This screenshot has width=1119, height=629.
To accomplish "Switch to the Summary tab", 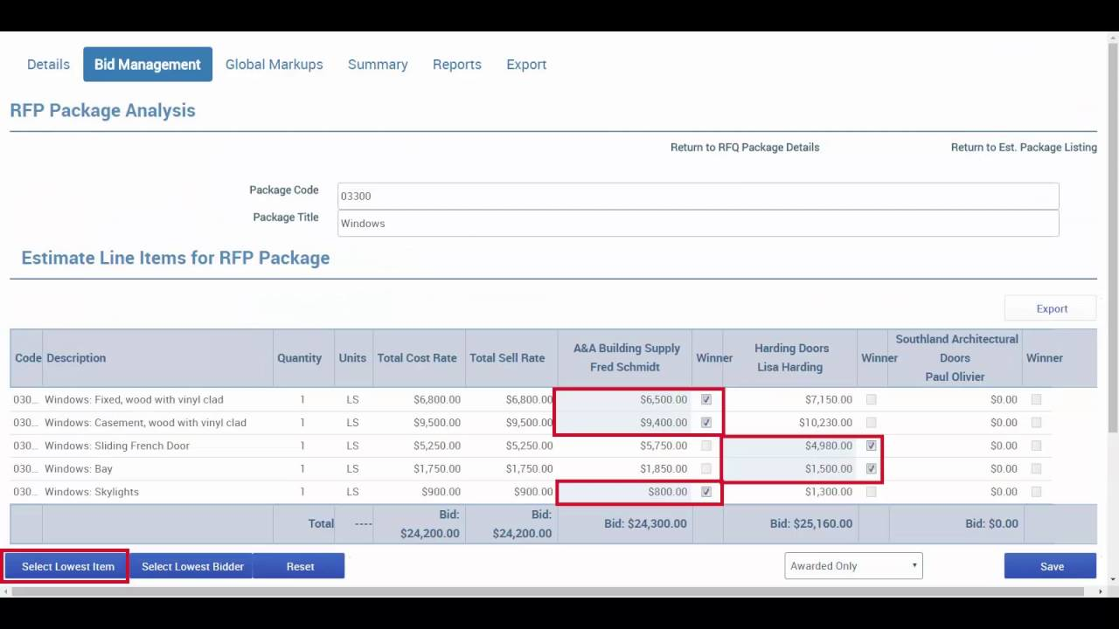I will 378,64.
